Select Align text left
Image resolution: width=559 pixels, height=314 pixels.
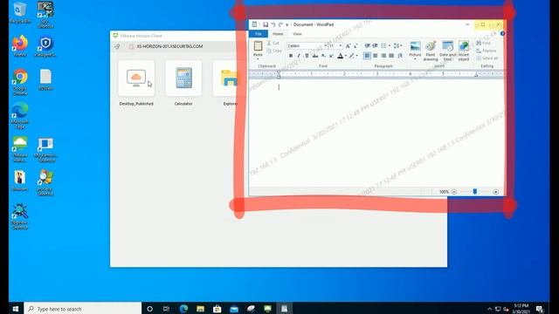[x=367, y=56]
